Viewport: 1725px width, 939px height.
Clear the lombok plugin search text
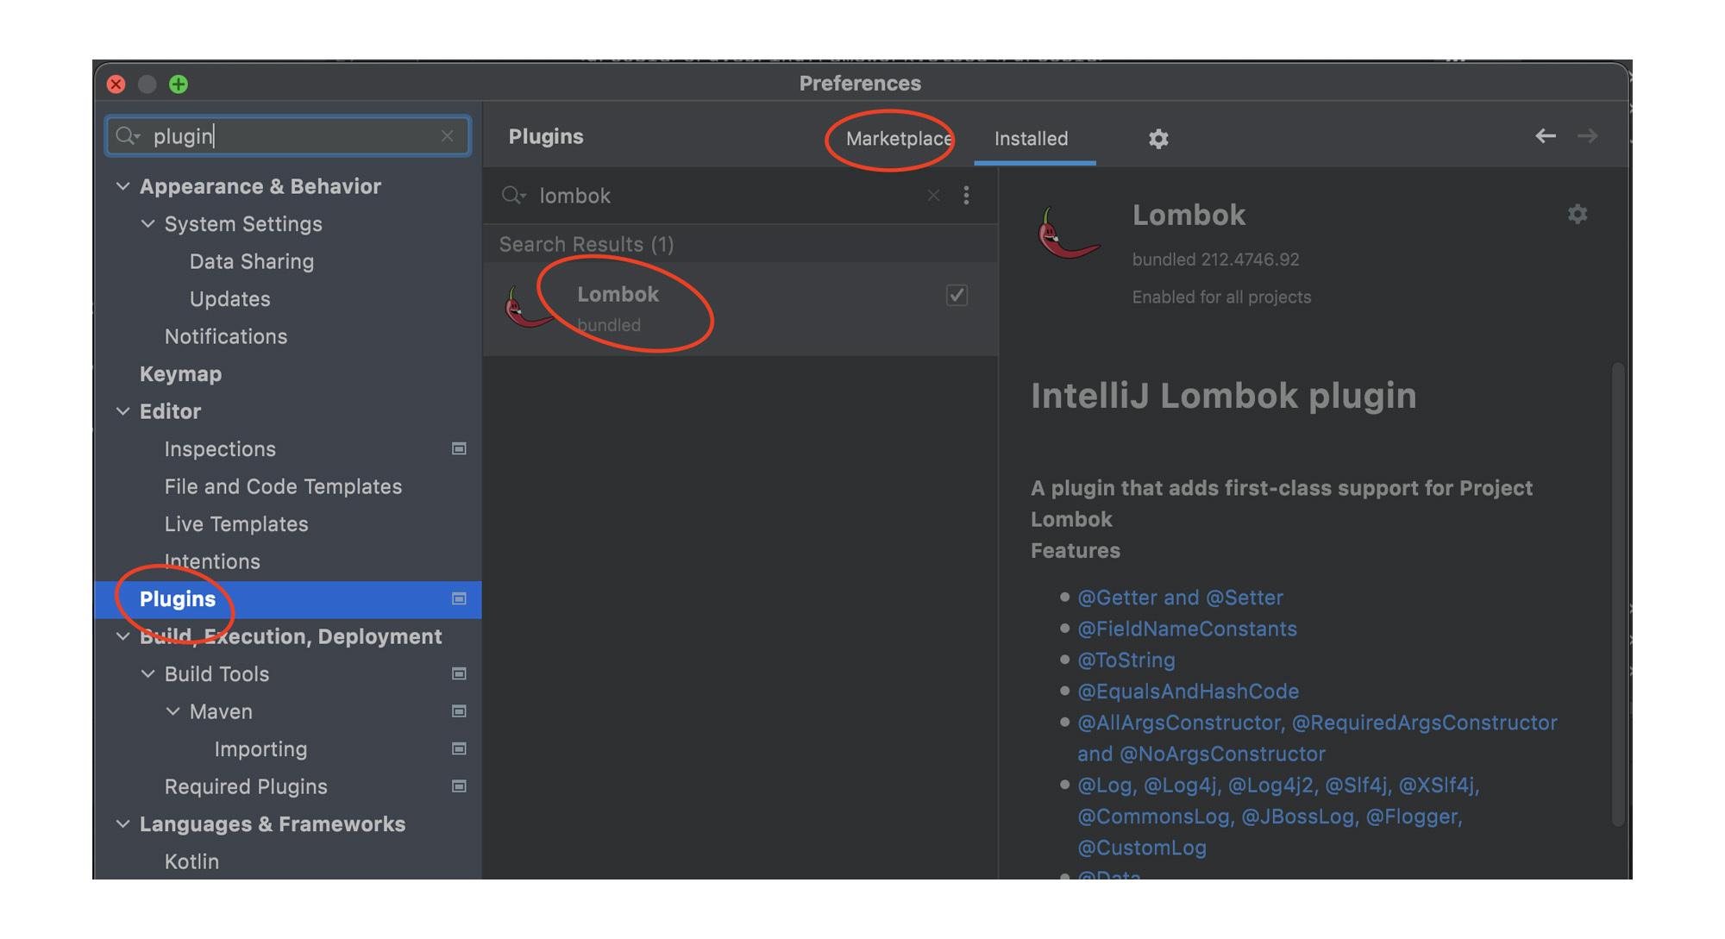click(x=933, y=196)
